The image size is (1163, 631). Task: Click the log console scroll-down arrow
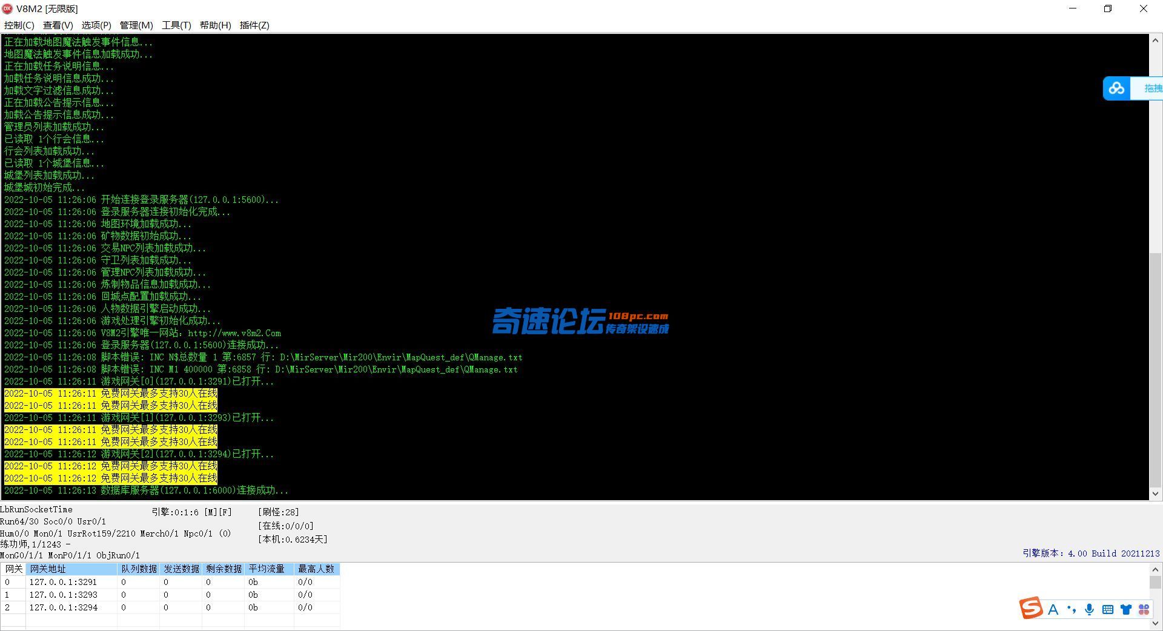[1155, 494]
